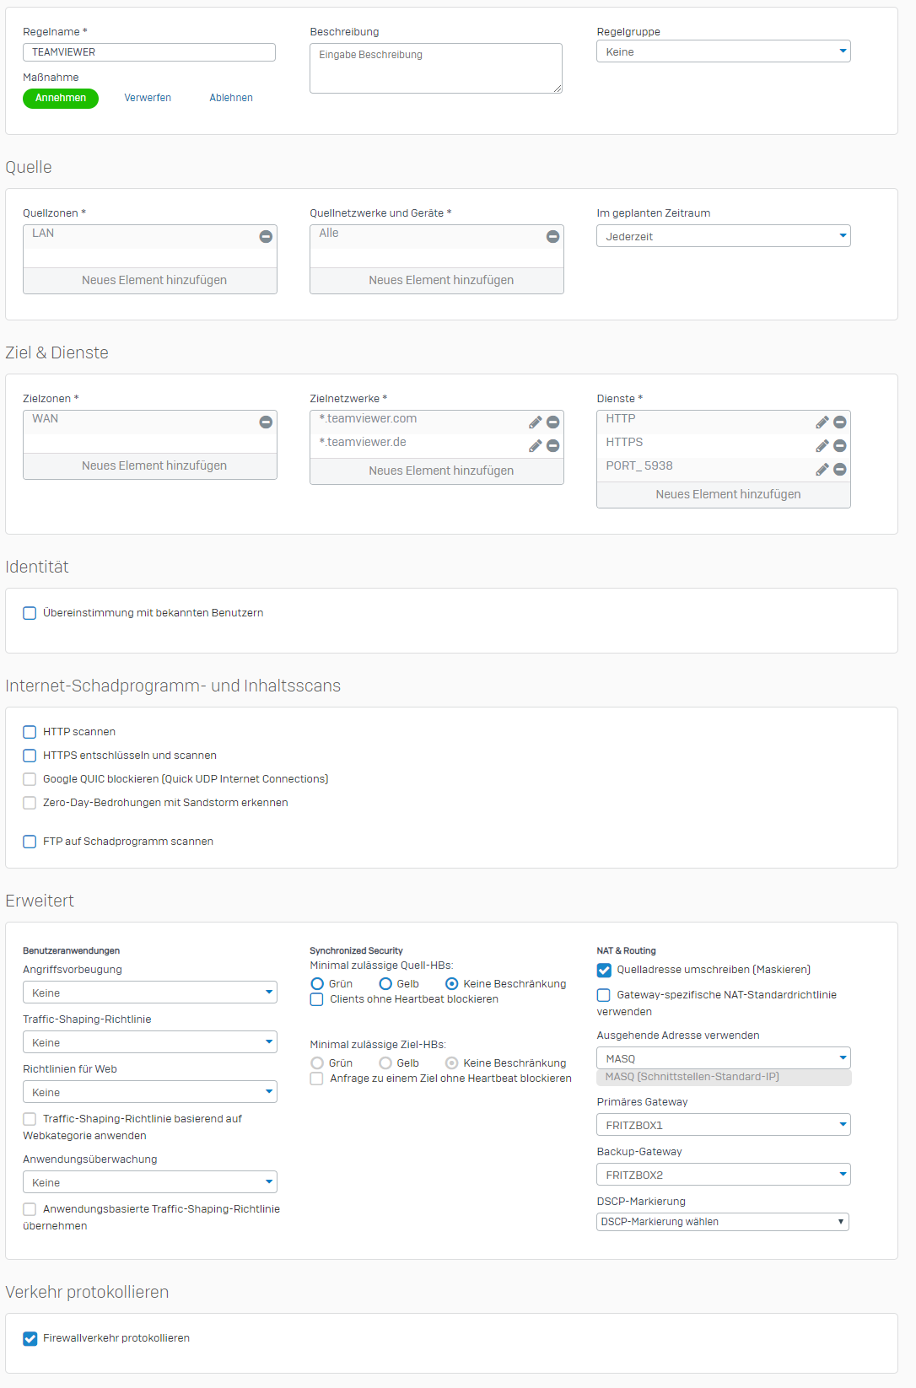916x1388 pixels.
Task: Add new element to Zielnetzwerke list
Action: (x=440, y=471)
